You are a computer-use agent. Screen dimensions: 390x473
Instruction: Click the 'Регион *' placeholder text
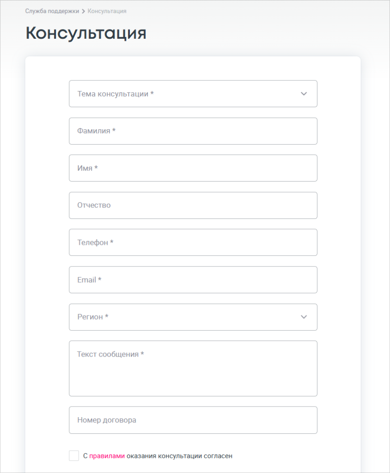[x=93, y=317]
